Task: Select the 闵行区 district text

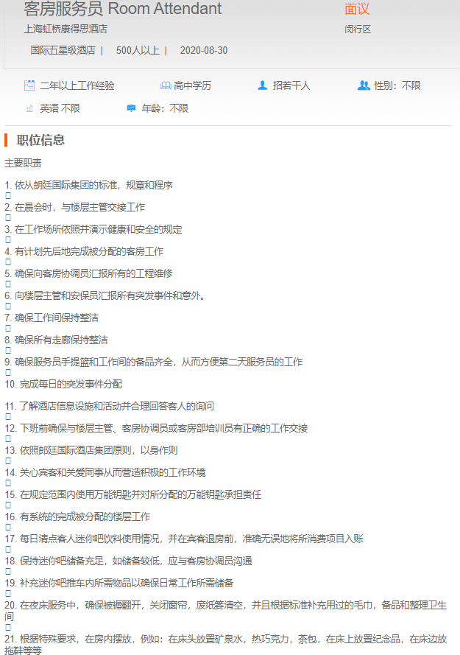Action: click(358, 29)
